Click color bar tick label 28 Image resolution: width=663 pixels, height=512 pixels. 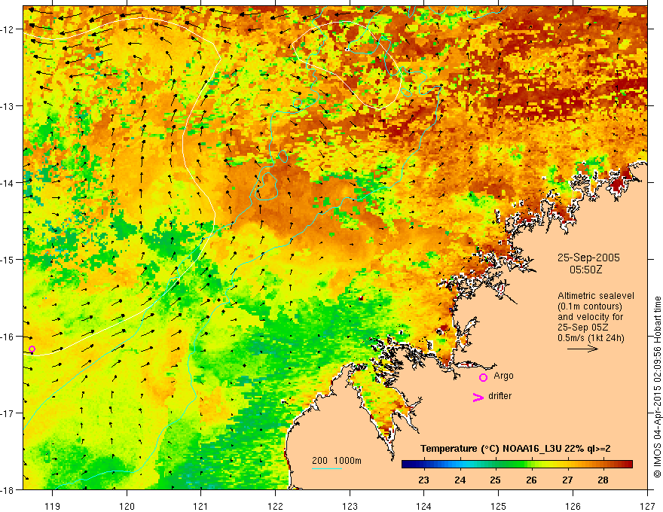pos(603,480)
